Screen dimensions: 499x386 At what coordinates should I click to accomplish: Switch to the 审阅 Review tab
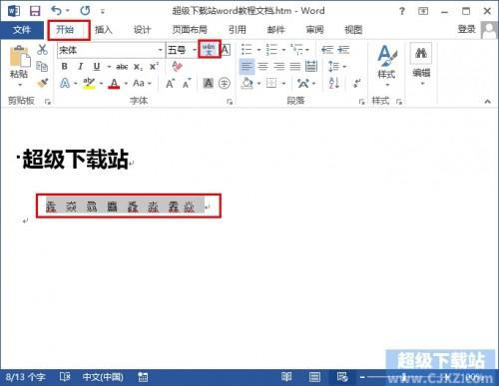(314, 30)
